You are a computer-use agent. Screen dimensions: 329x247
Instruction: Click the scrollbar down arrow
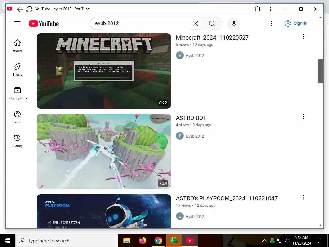pyautogui.click(x=320, y=225)
